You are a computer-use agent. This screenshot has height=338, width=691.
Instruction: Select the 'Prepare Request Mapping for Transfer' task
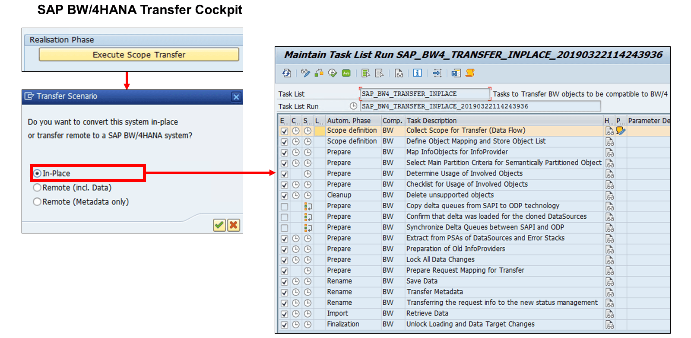[x=465, y=270]
